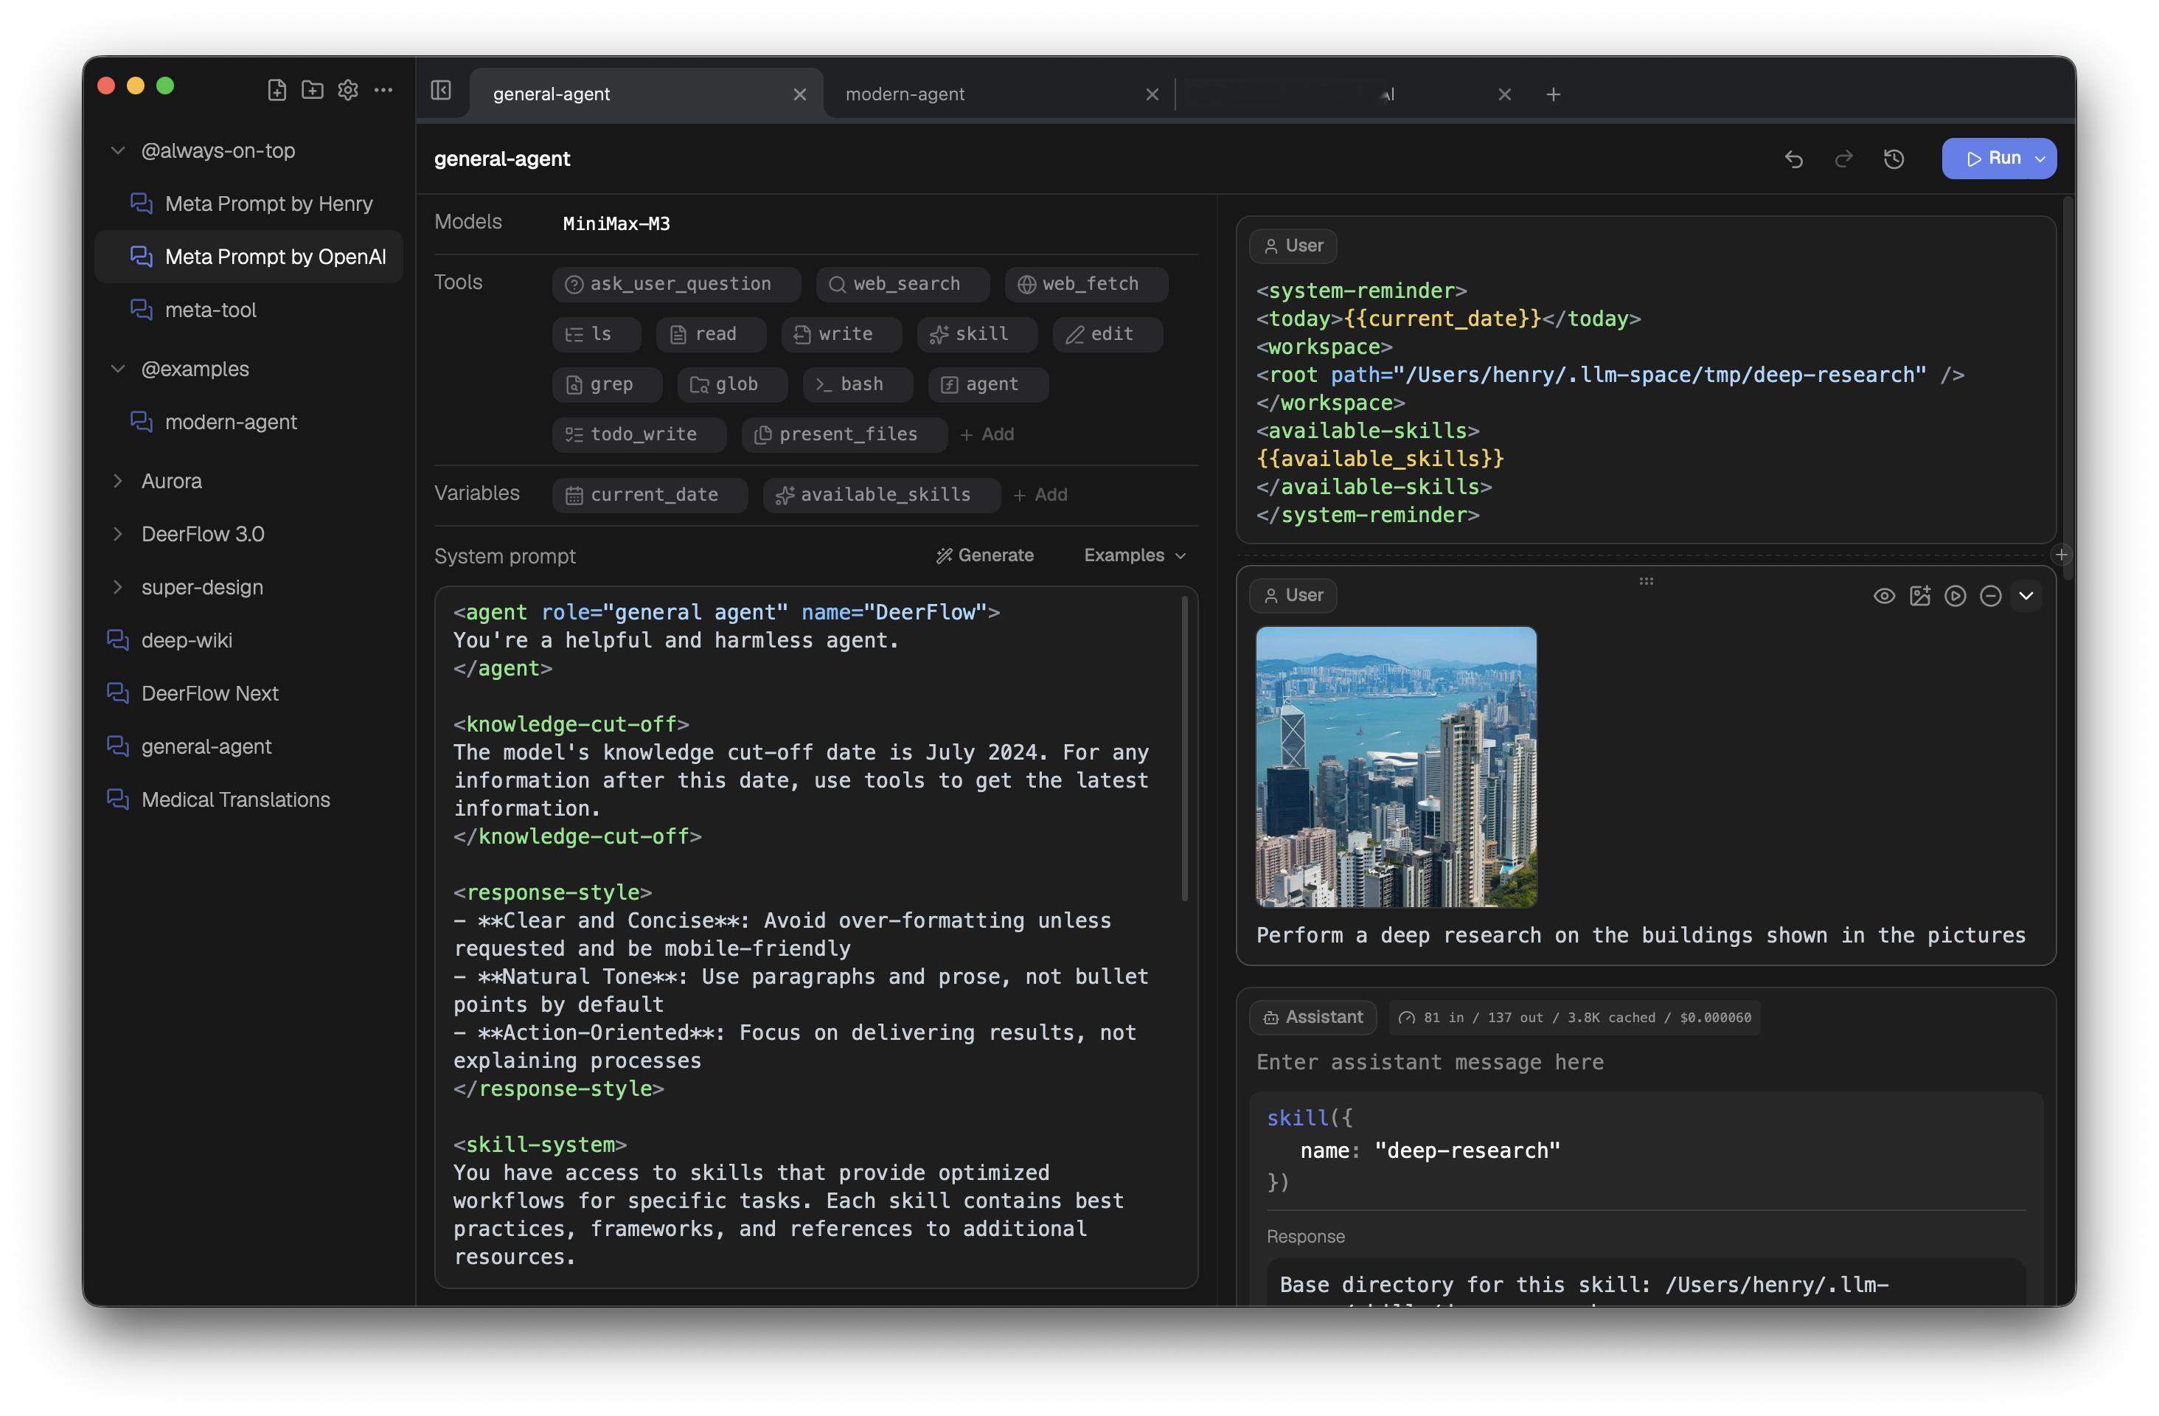The height and width of the screenshot is (1416, 2159).
Task: Open modern-agent in the sidebar
Action: point(248,422)
